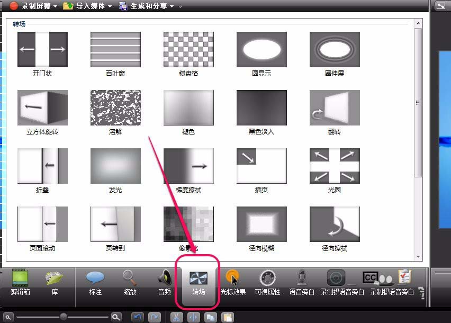Choose the 梯度擦拭 gradient wipe transition

coord(188,166)
